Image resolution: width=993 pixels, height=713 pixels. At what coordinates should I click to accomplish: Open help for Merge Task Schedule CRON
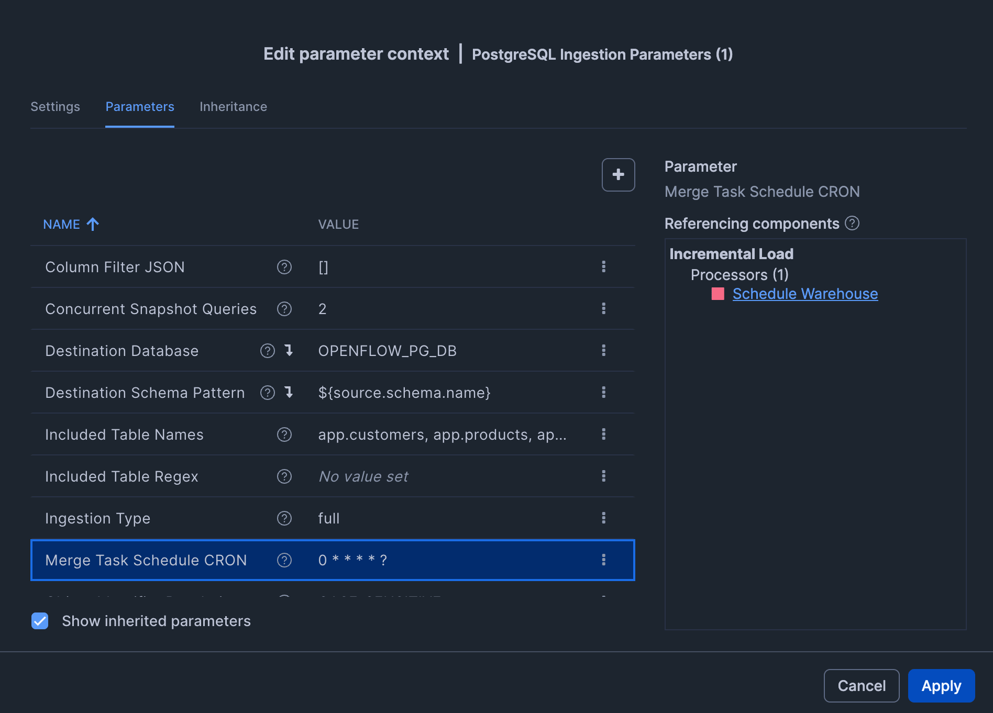pyautogui.click(x=284, y=560)
